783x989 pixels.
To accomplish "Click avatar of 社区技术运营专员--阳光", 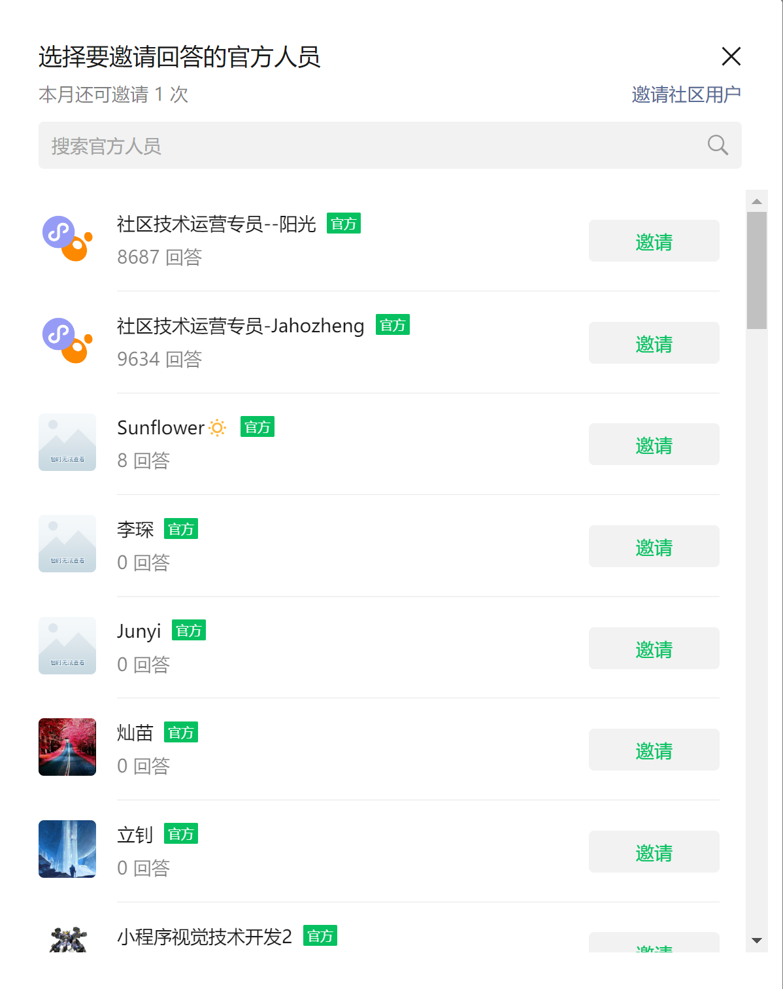I will [67, 238].
